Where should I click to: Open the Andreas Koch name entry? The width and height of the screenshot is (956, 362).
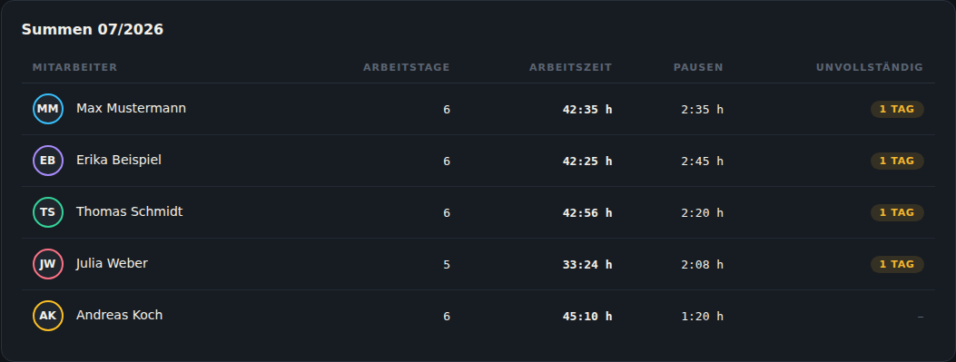click(120, 315)
